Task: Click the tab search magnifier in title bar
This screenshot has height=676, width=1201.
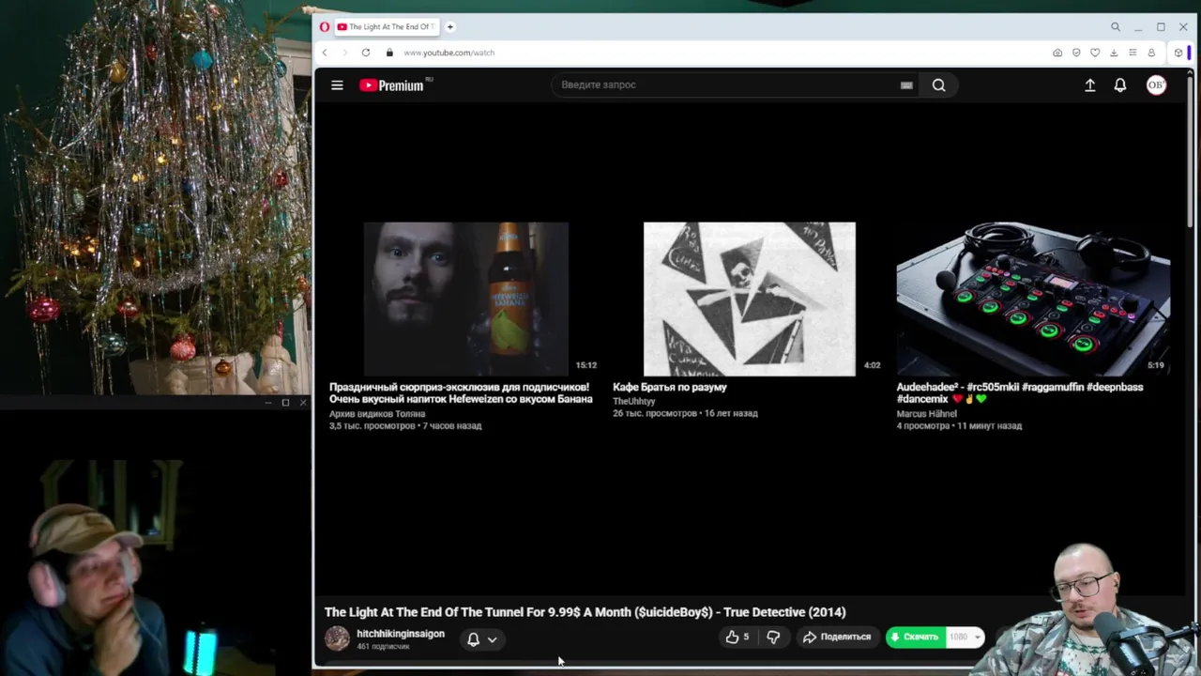Action: (1116, 27)
